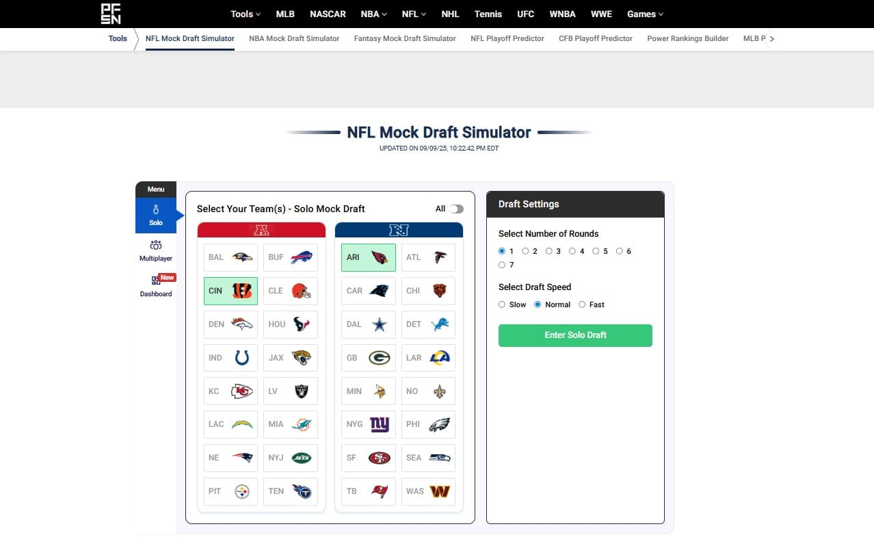This screenshot has width=874, height=546.
Task: Select the Jacksonville Jaguars logo
Action: click(x=302, y=358)
